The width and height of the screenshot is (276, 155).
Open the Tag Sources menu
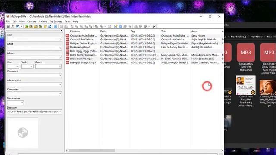pos(56,22)
